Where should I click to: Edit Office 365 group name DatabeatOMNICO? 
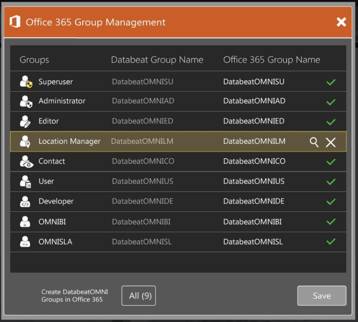[x=254, y=161]
